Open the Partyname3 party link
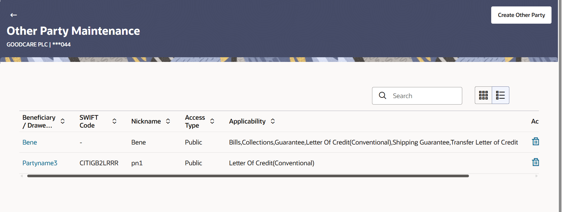This screenshot has height=212, width=562. [40, 163]
